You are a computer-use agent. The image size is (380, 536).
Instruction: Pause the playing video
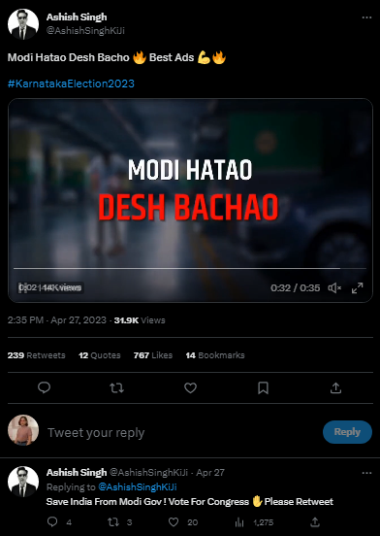click(x=21, y=287)
